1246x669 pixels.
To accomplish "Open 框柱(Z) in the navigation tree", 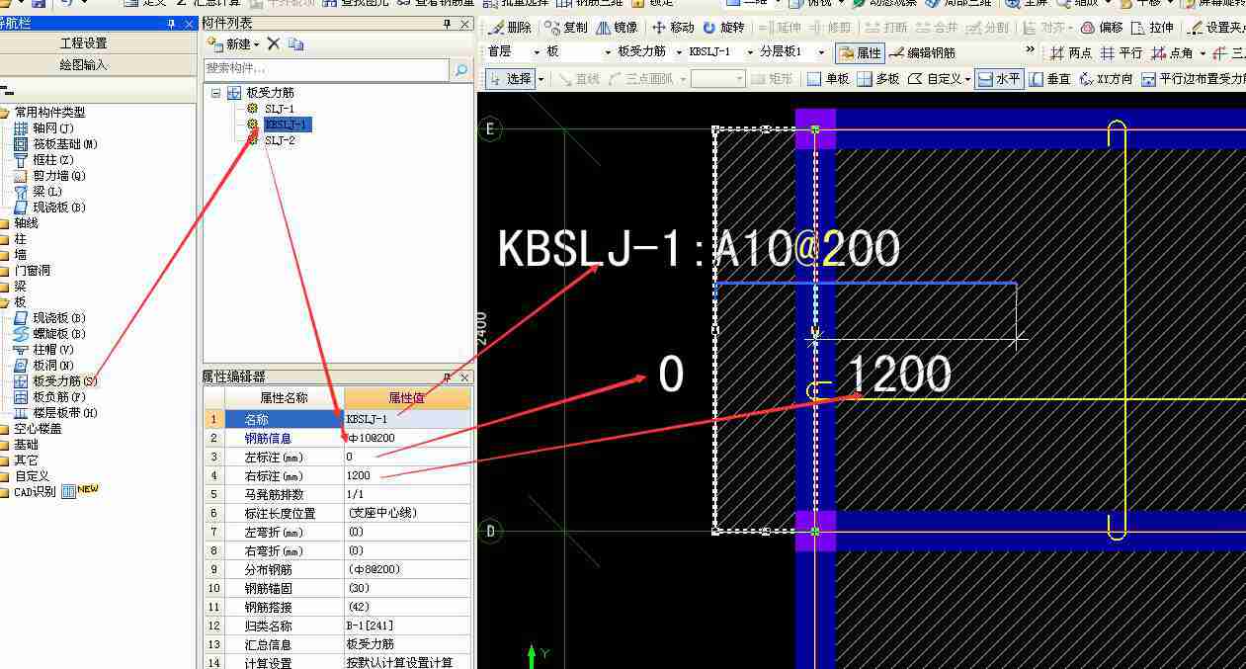I will click(44, 160).
